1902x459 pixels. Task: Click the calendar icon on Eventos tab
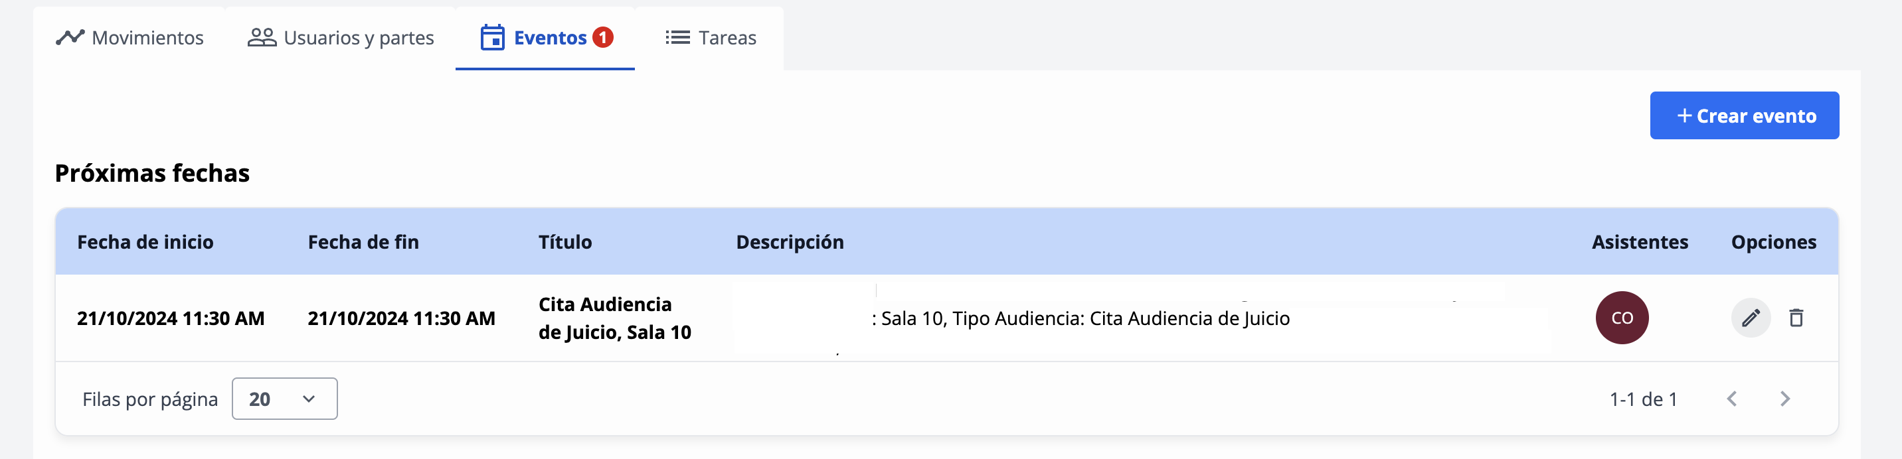pyautogui.click(x=493, y=38)
